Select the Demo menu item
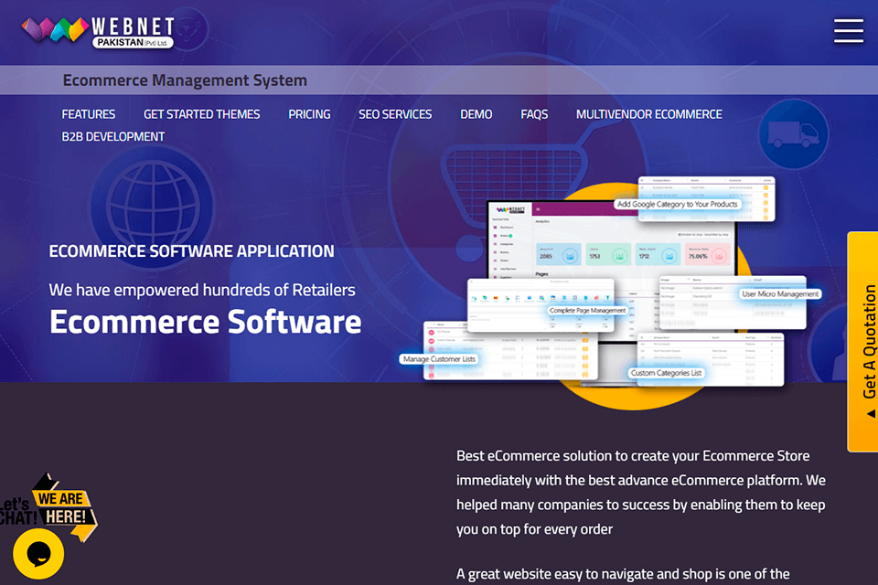The image size is (878, 585). (x=476, y=114)
